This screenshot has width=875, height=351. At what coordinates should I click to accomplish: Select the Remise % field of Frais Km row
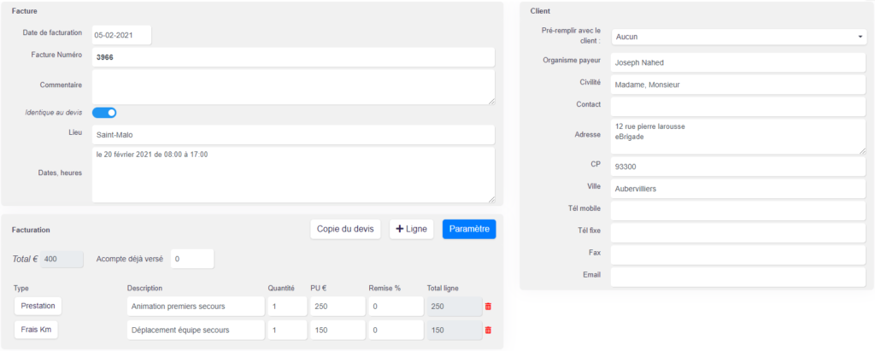click(396, 330)
